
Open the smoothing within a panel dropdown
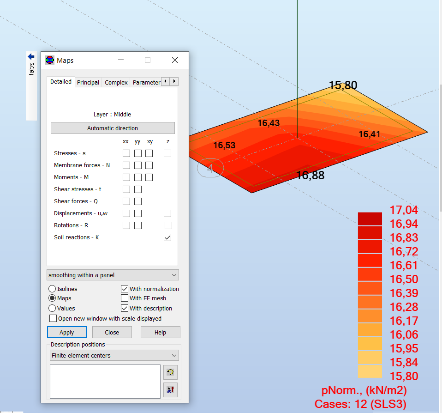[173, 275]
